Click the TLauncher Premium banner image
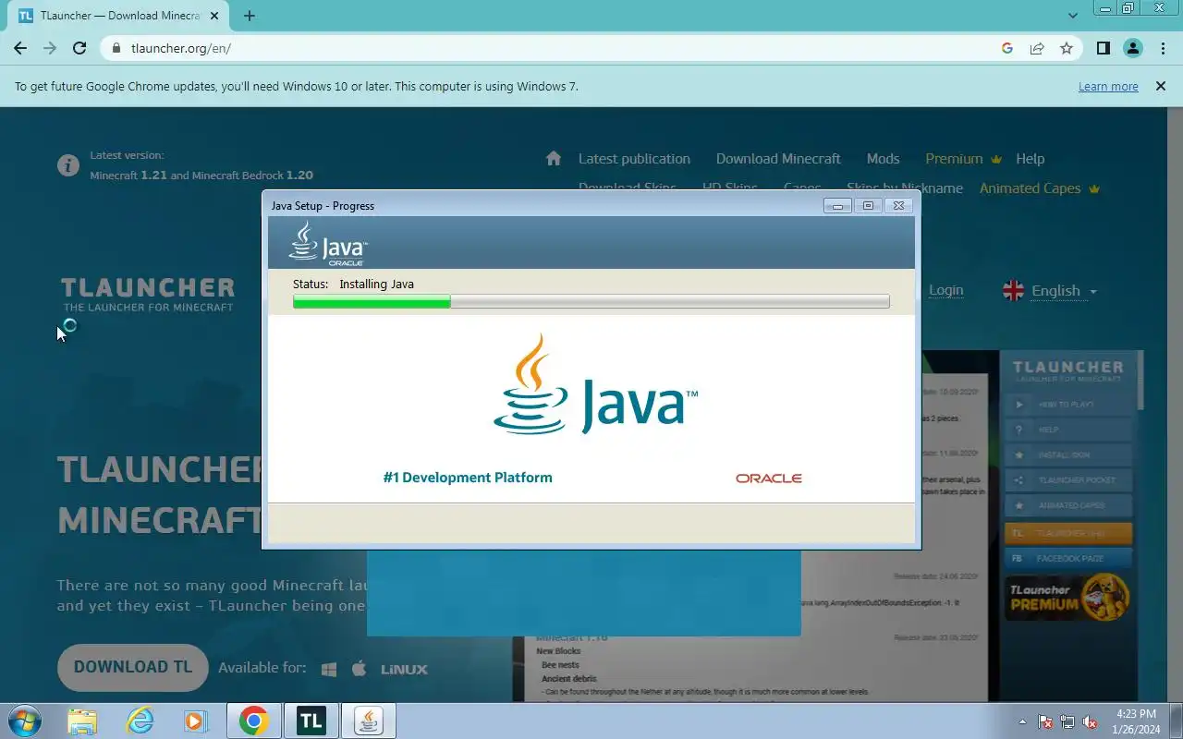 point(1068,596)
